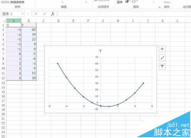The image size is (191, 138).
Task: Click cell B8 with value -6
Action: [29, 59]
